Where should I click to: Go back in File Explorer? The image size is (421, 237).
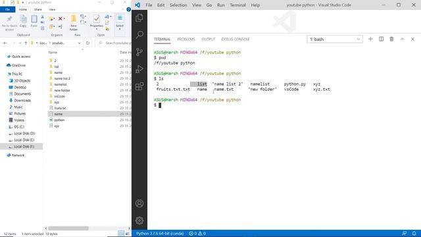click(5, 43)
